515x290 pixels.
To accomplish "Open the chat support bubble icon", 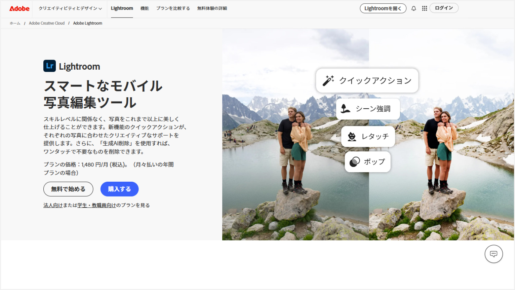I will [493, 254].
